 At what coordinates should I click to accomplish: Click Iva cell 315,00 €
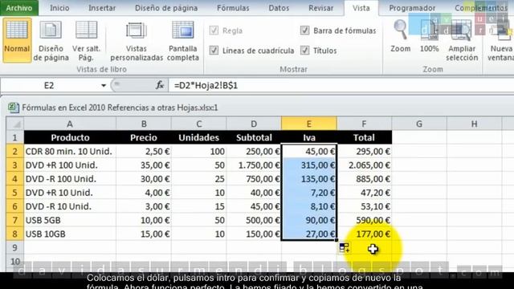(308, 165)
